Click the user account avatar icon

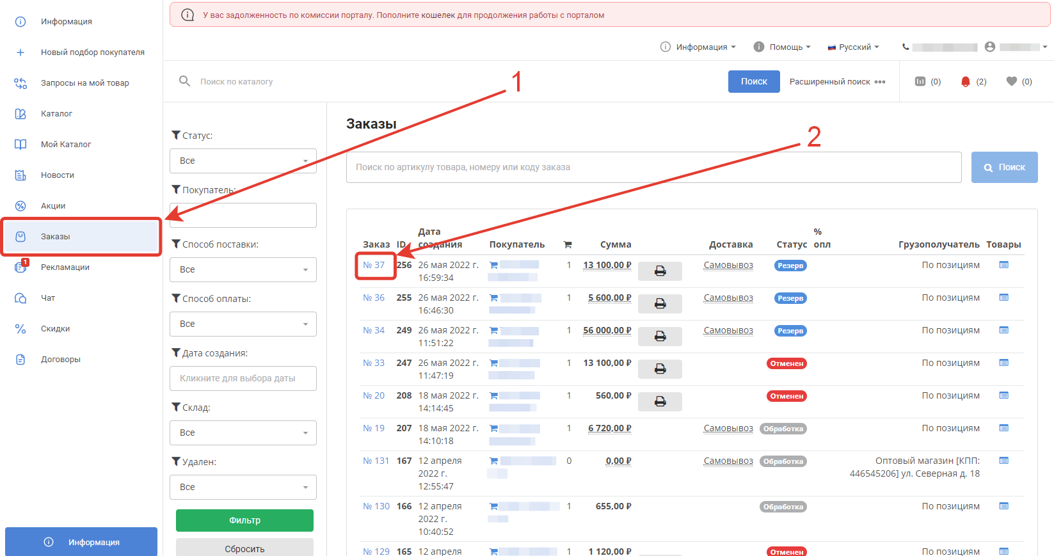[990, 47]
